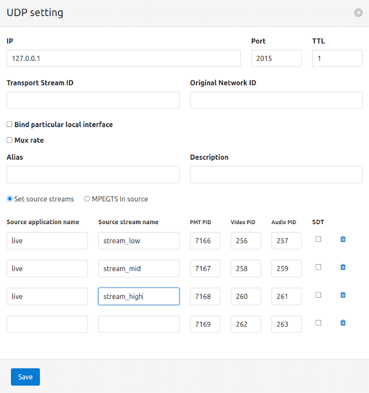The image size is (369, 393).
Task: Select the TTL input field
Action: point(337,58)
